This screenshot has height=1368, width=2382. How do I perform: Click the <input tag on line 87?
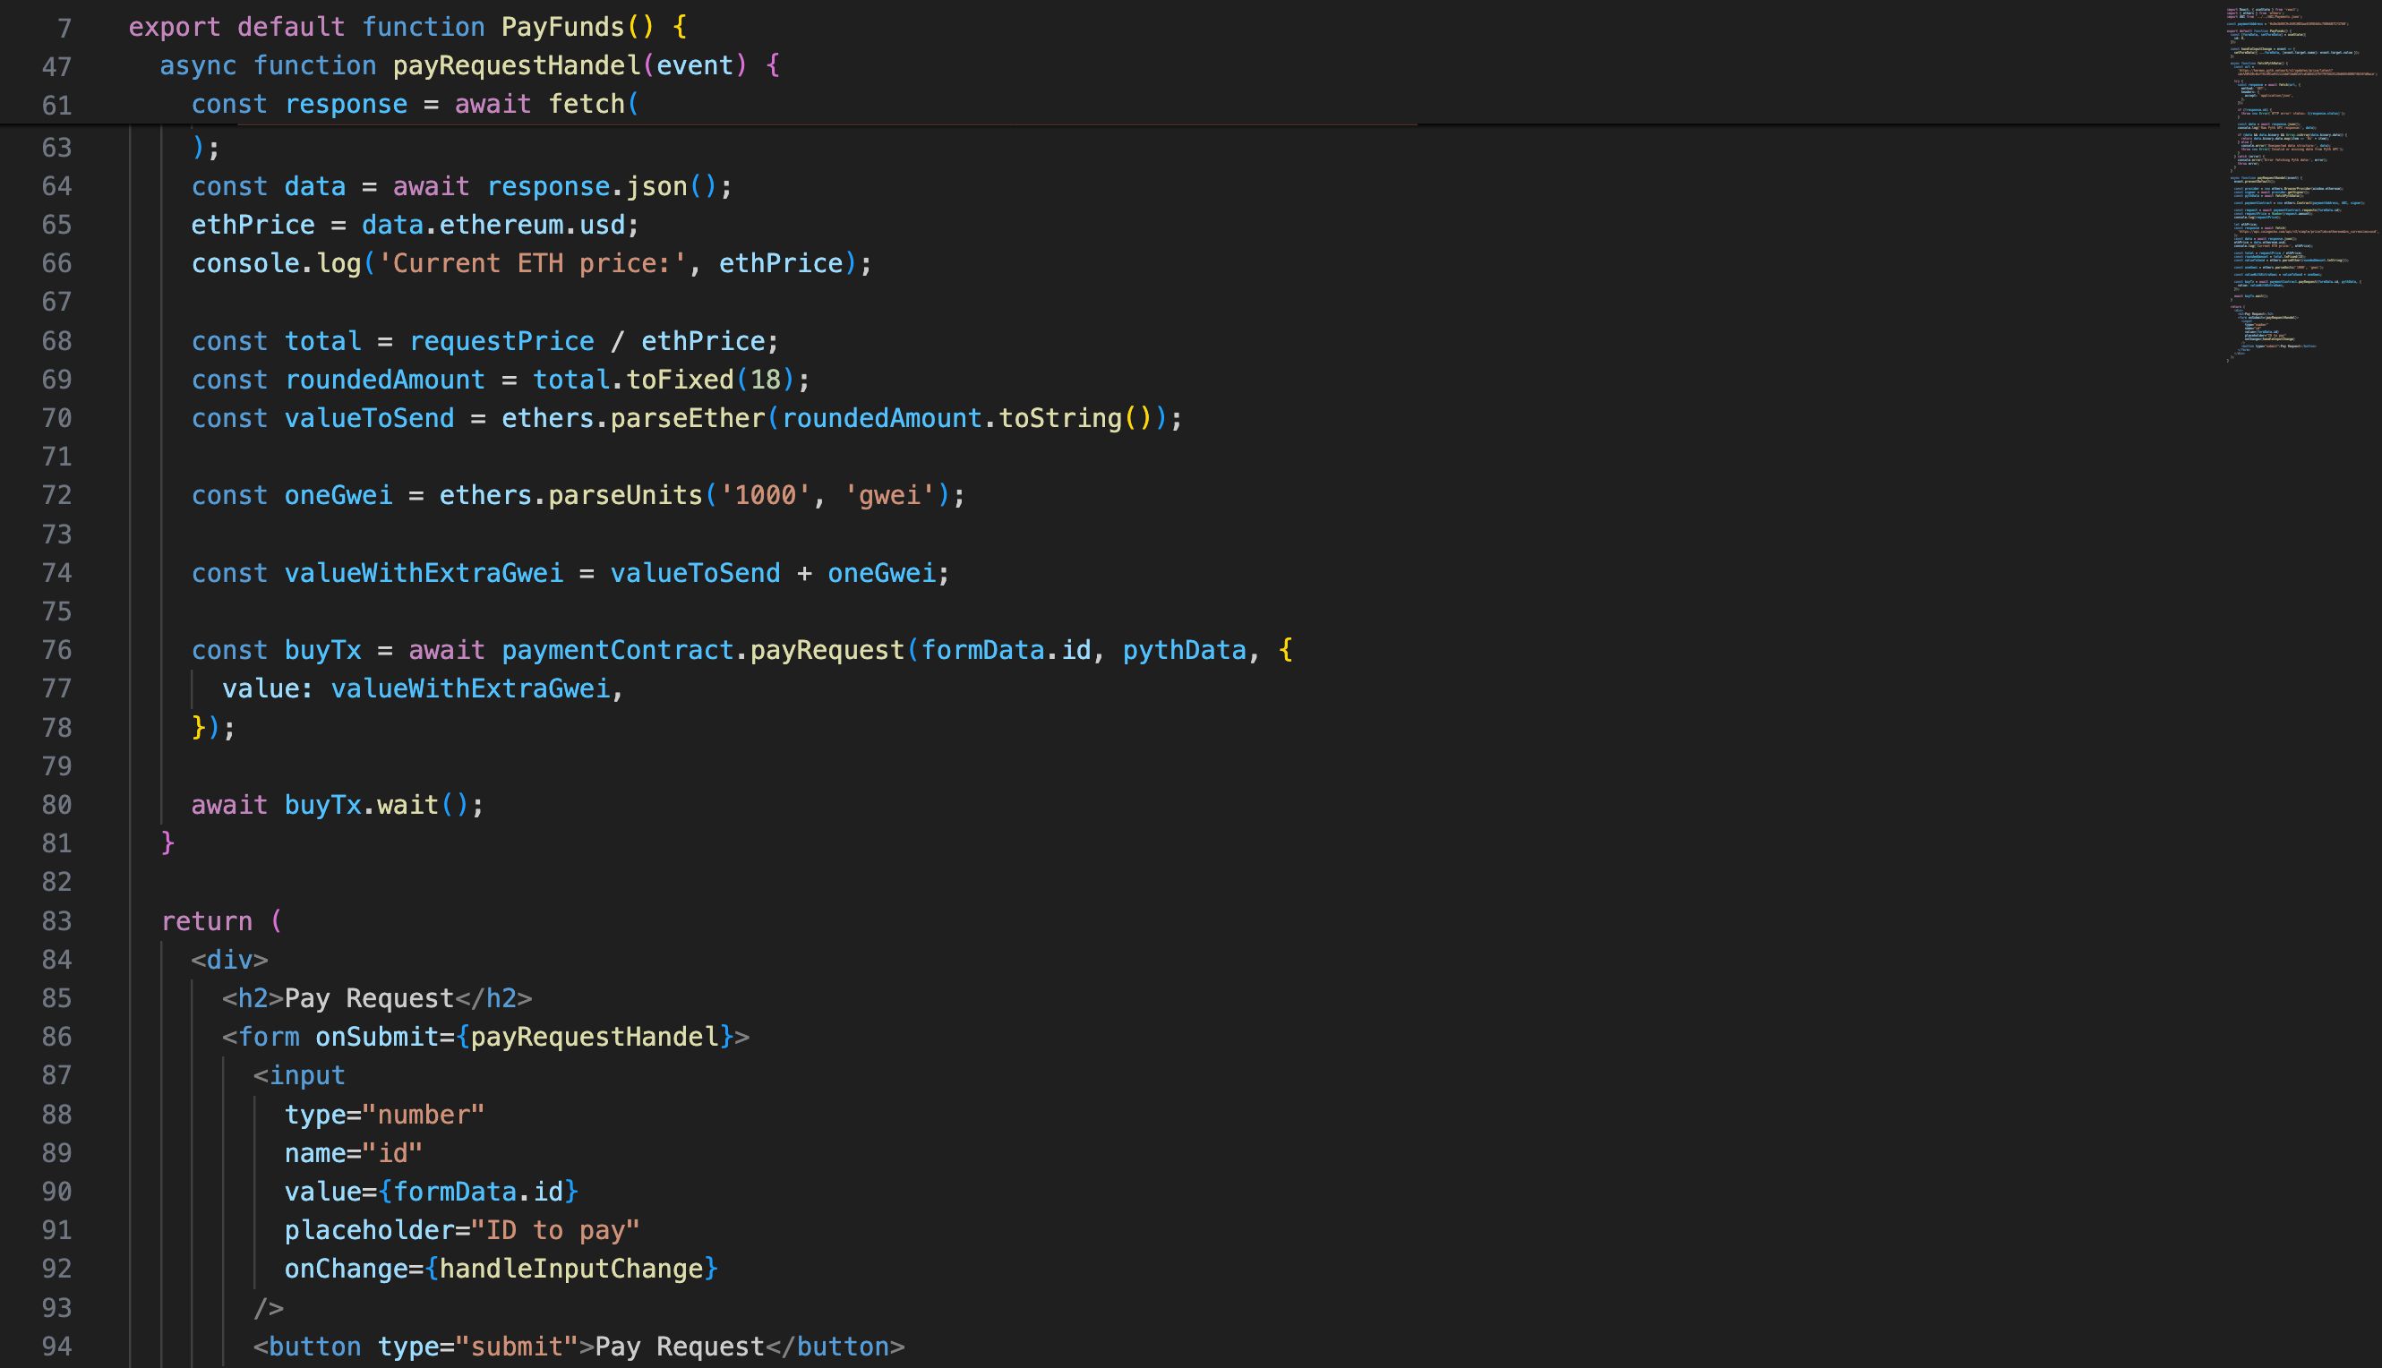[299, 1075]
